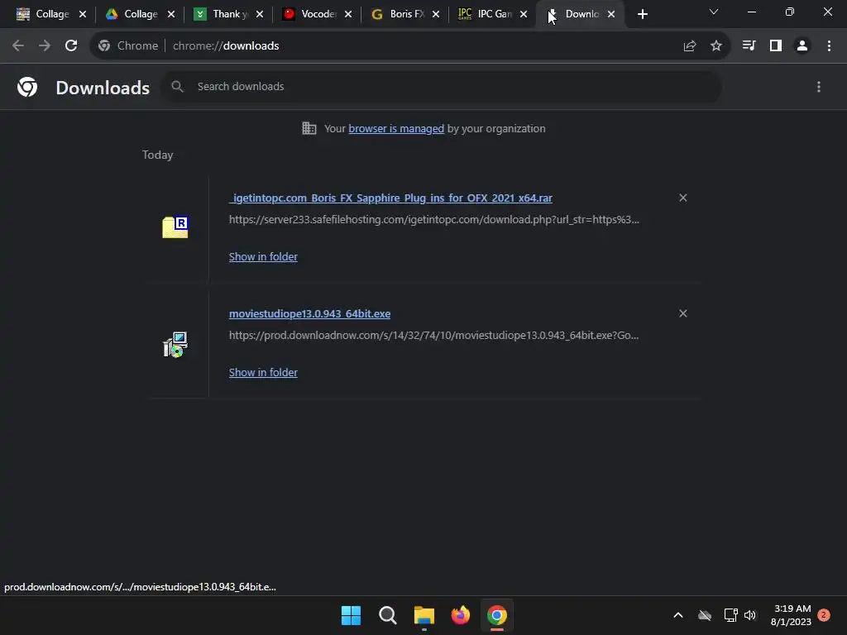847x635 pixels.
Task: Focus the Search downloads field
Action: click(x=442, y=86)
